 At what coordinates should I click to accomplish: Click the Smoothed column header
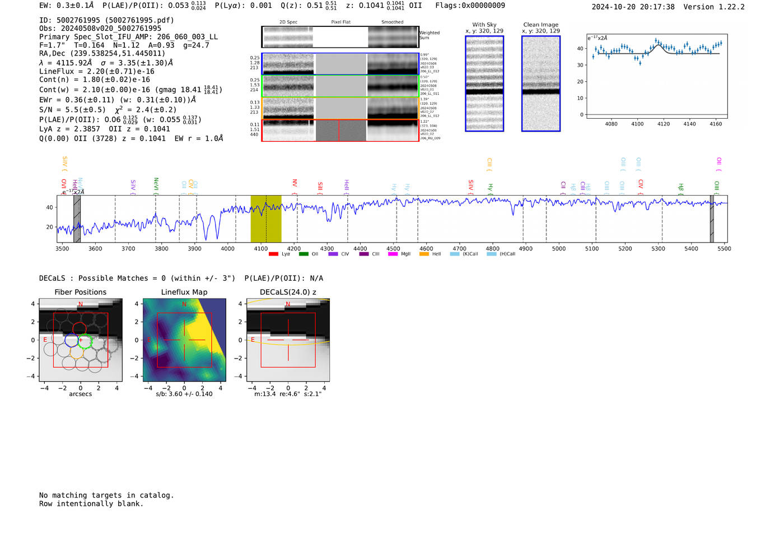click(x=393, y=22)
